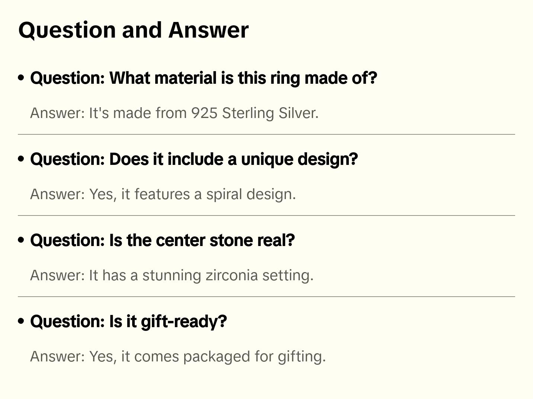Viewport: 533px width, 399px height.
Task: Click divider line below zirconia setting answer
Action: [266, 297]
